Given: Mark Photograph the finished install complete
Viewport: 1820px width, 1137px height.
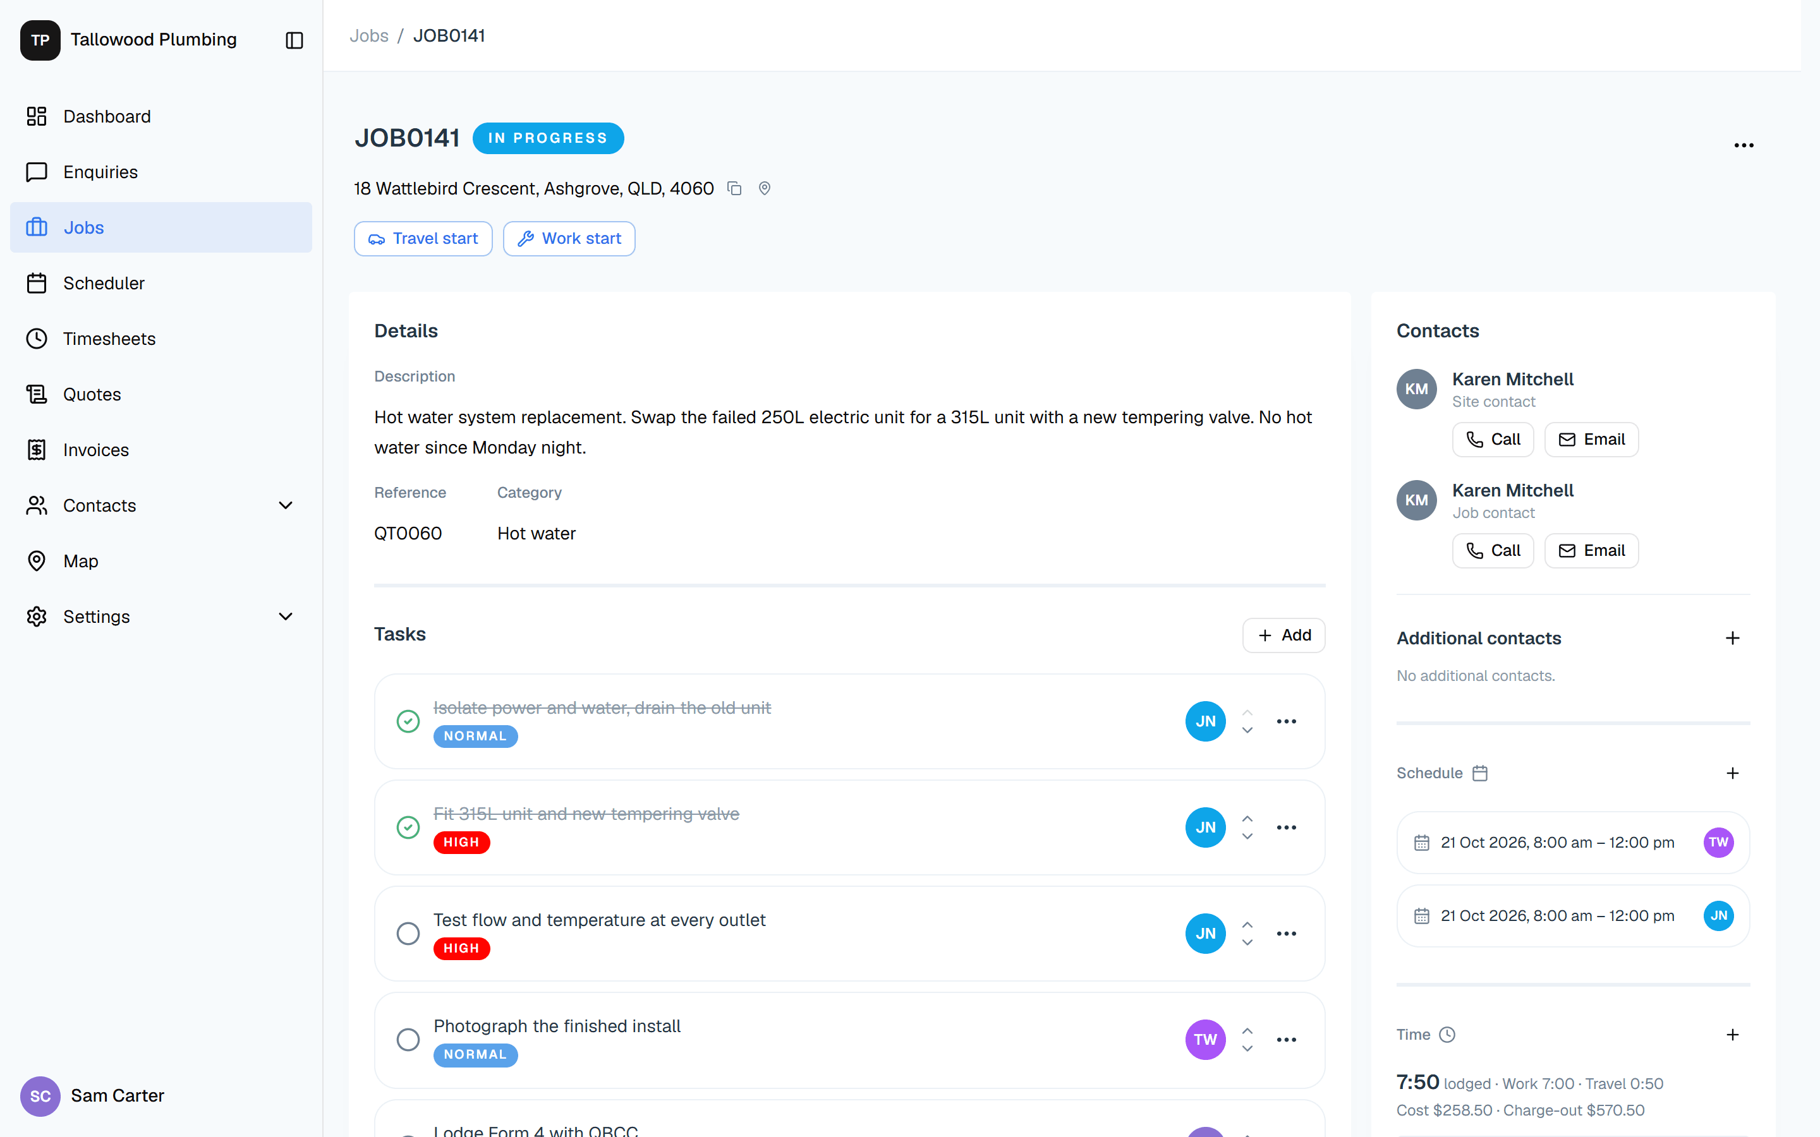Looking at the screenshot, I should [408, 1039].
